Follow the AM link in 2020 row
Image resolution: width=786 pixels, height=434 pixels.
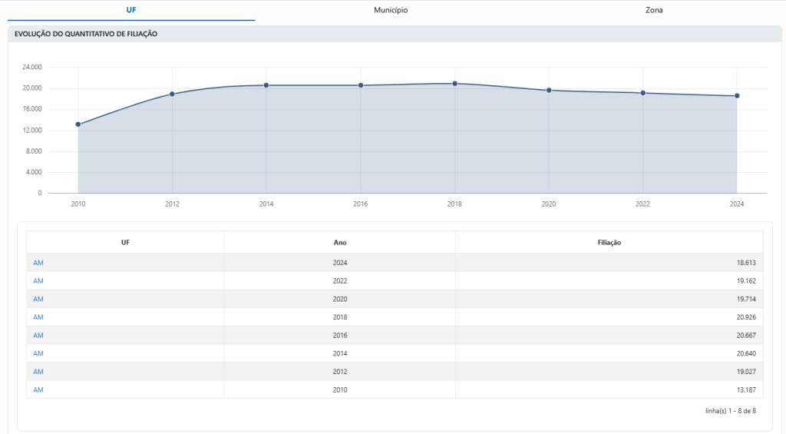(38, 299)
